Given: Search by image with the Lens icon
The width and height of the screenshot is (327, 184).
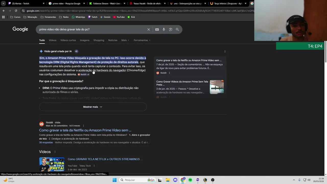Looking at the screenshot, I should pos(171,29).
